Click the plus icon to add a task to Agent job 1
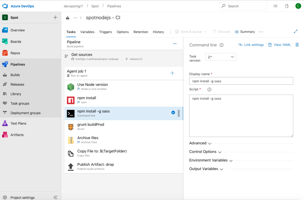 click(x=172, y=73)
